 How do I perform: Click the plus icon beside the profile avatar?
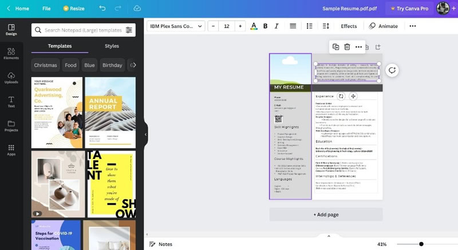click(x=453, y=9)
